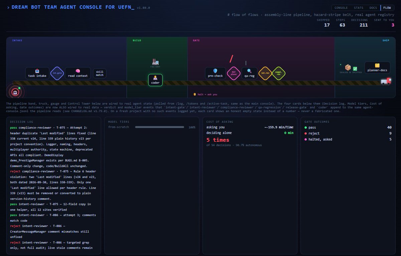Open the DOCS tab
The width and height of the screenshot is (401, 256).
click(x=373, y=8)
